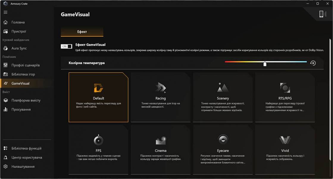Click the Налаштування gear icon

6,166
